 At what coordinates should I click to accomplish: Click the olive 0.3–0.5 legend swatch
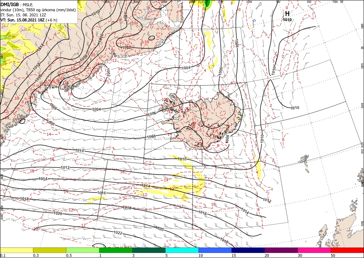[50, 250]
